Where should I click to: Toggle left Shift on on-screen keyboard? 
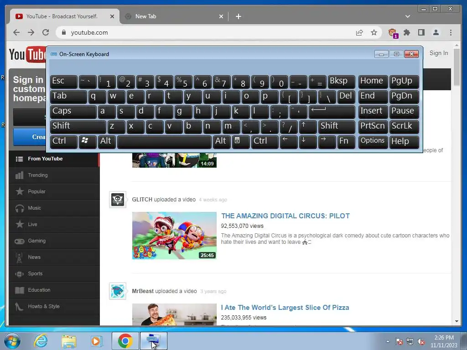click(78, 127)
